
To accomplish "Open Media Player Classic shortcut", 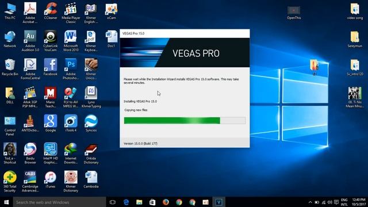I will [x=71, y=13].
